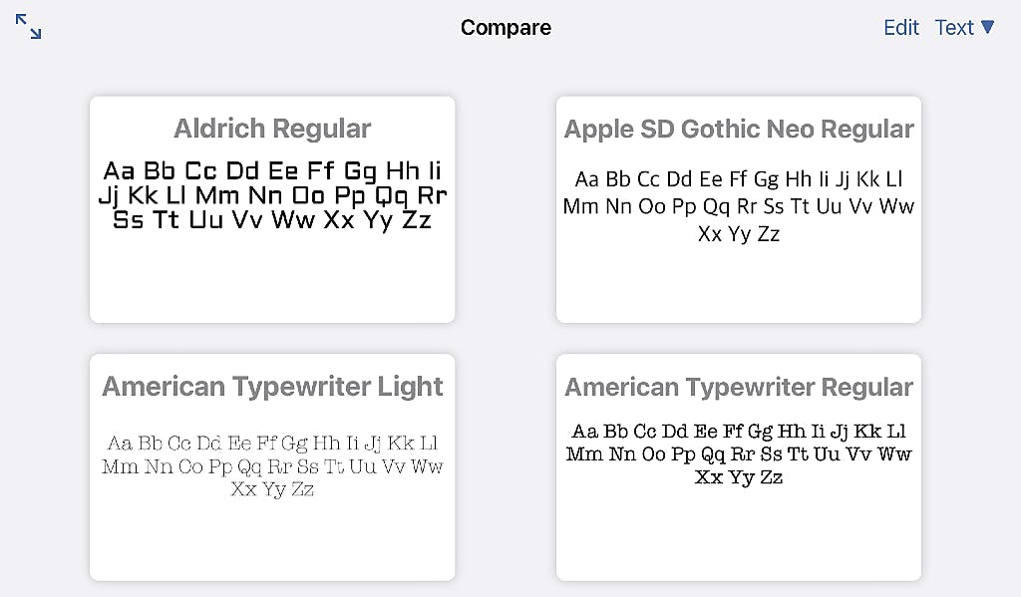1021x597 pixels.
Task: Click the triangle arrow beside Text
Action: click(988, 27)
